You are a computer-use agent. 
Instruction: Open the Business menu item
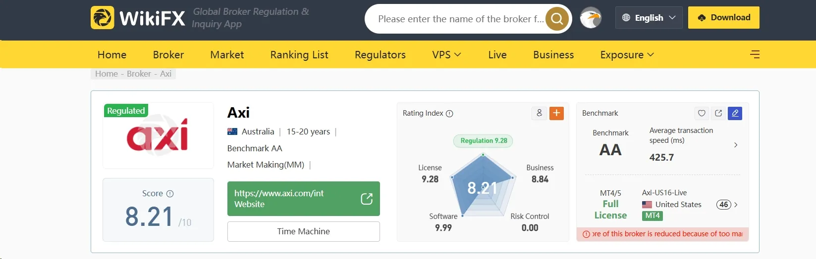click(553, 55)
